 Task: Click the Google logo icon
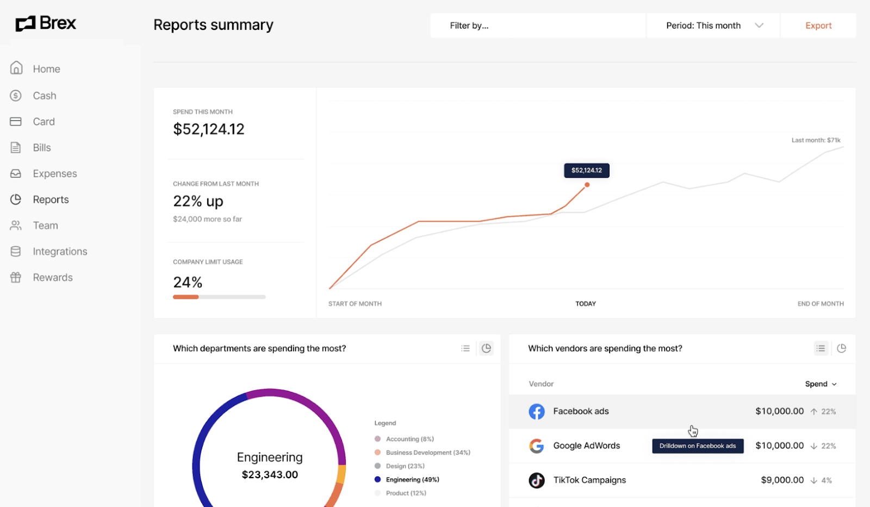[x=537, y=446]
